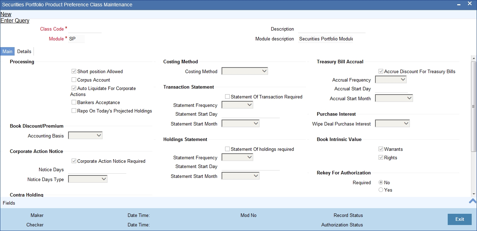Focus the Accrual Start Day field
The width and height of the screenshot is (477, 231).
pos(391,89)
